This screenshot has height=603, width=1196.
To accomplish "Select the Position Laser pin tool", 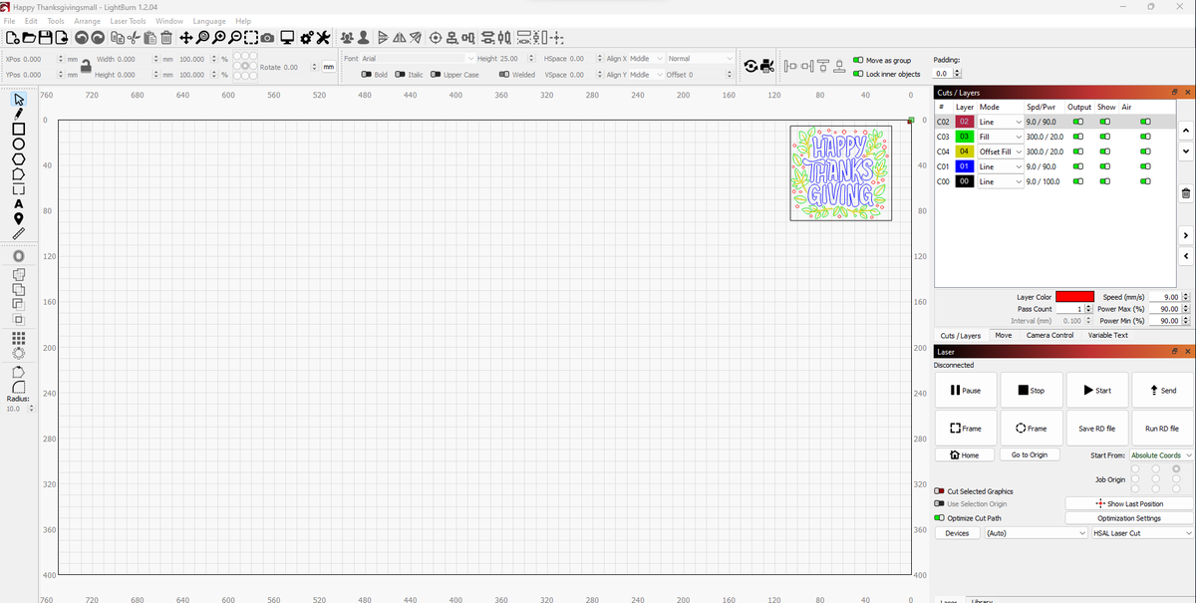I will tap(18, 218).
